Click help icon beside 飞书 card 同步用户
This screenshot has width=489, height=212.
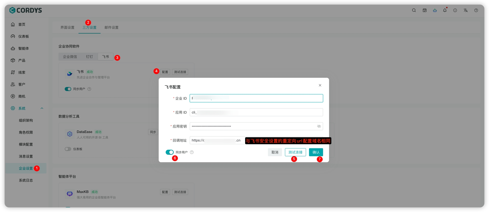pos(89,89)
